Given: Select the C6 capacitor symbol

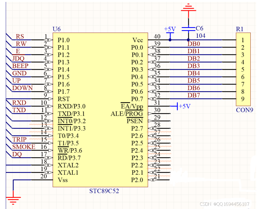Looking at the screenshot, I should (x=188, y=29).
